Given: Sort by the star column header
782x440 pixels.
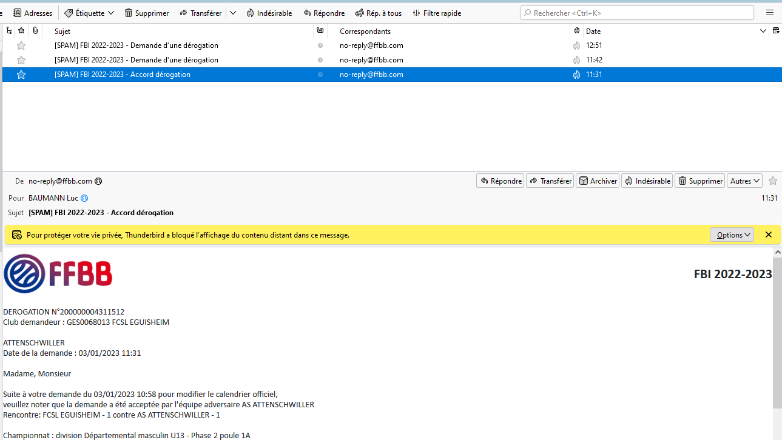Looking at the screenshot, I should coord(21,31).
